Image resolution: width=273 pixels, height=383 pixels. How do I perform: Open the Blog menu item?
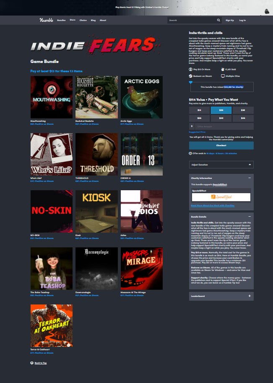point(93,20)
